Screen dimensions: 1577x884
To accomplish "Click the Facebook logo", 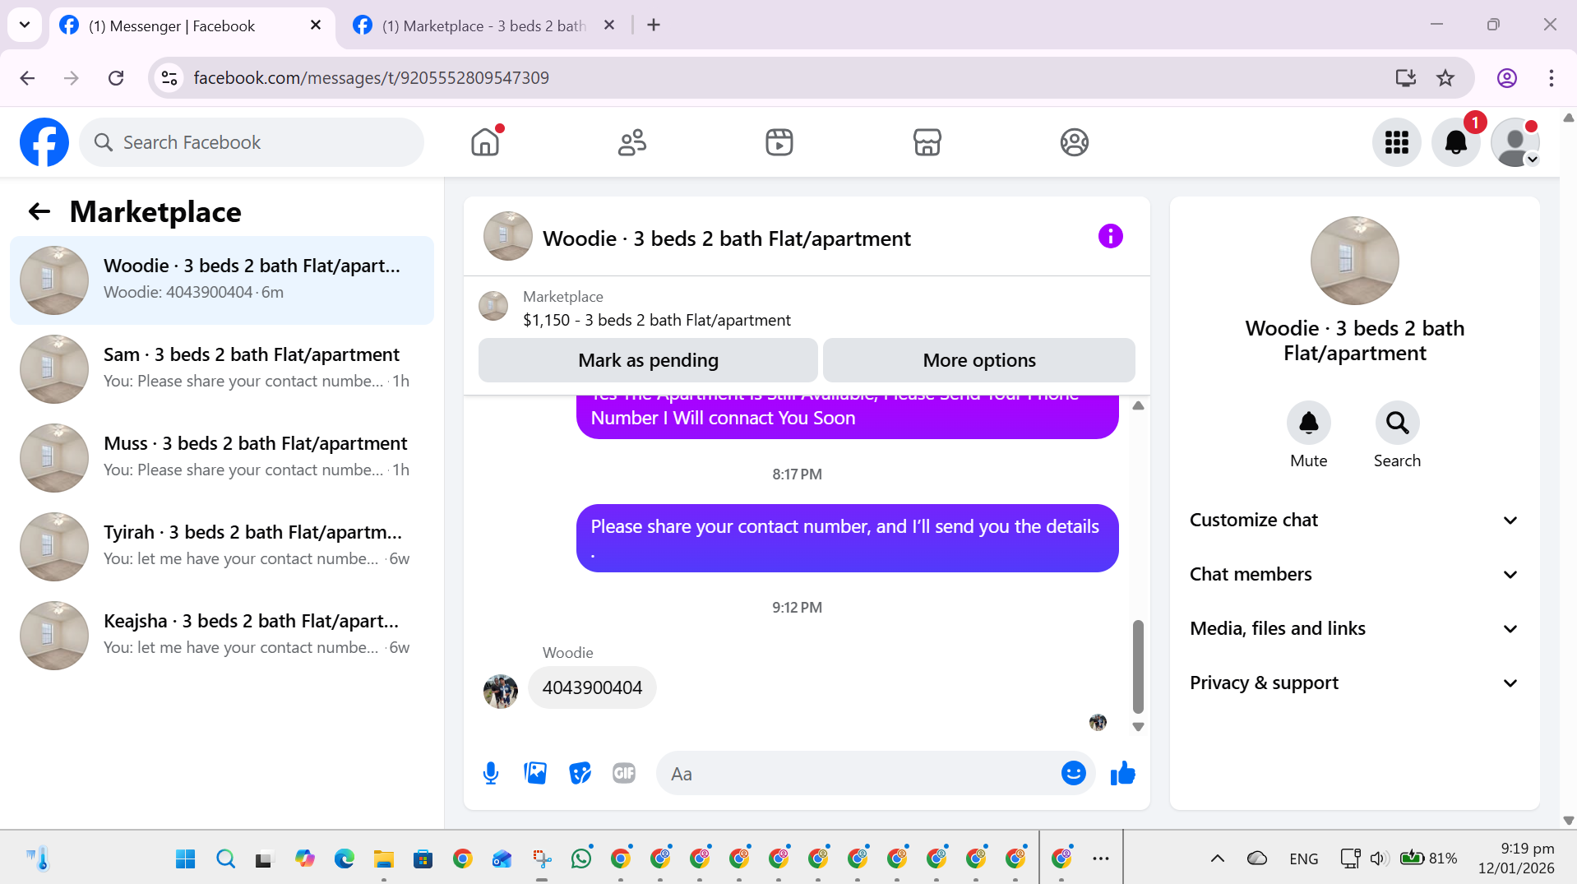I will [44, 142].
